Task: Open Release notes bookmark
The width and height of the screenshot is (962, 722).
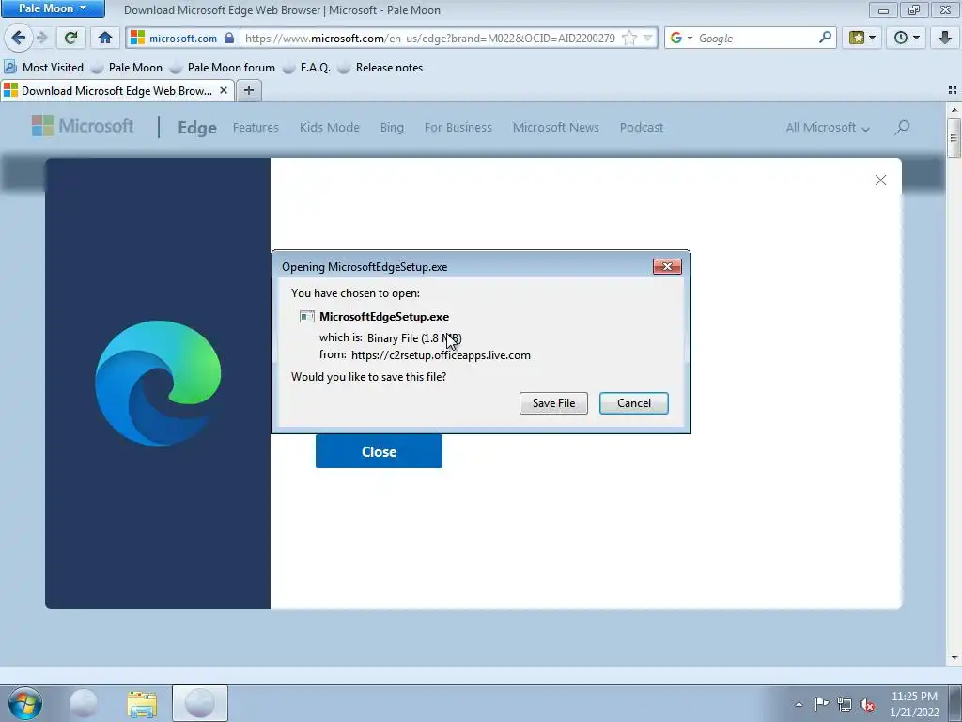Action: click(x=380, y=68)
